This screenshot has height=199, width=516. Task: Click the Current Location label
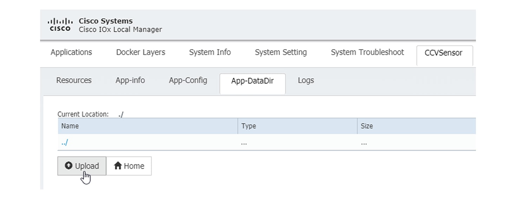tap(83, 114)
